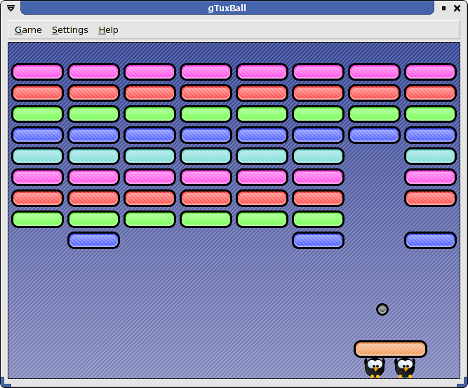Viewport: 468px width, 388px height.
Task: Click the middle blue brick in the lowest row
Action: [x=318, y=241]
